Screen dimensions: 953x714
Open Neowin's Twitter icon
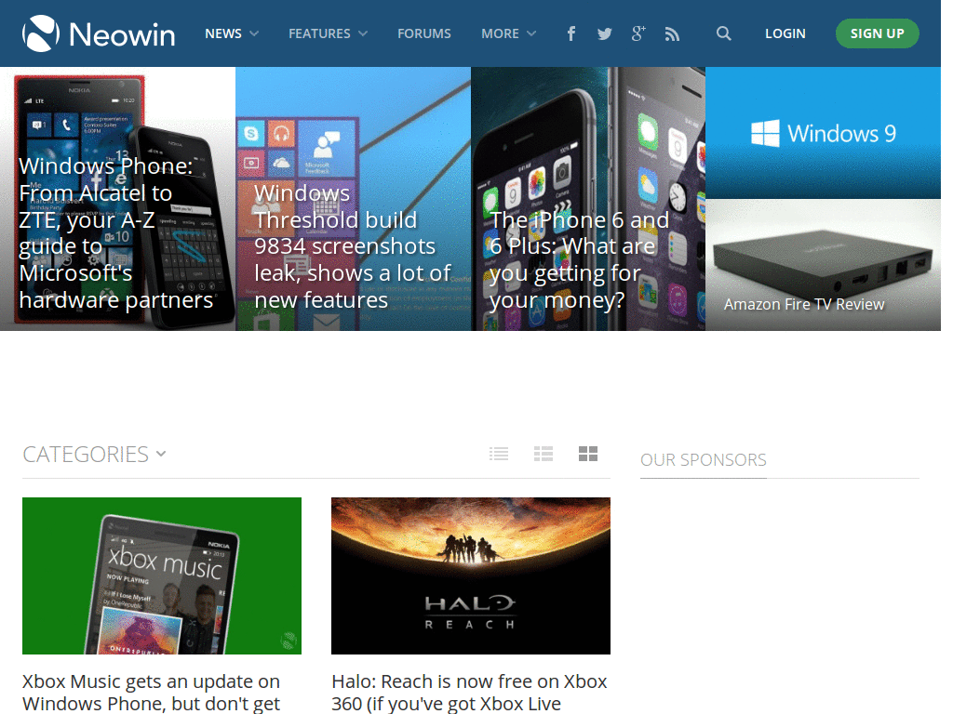(x=604, y=34)
